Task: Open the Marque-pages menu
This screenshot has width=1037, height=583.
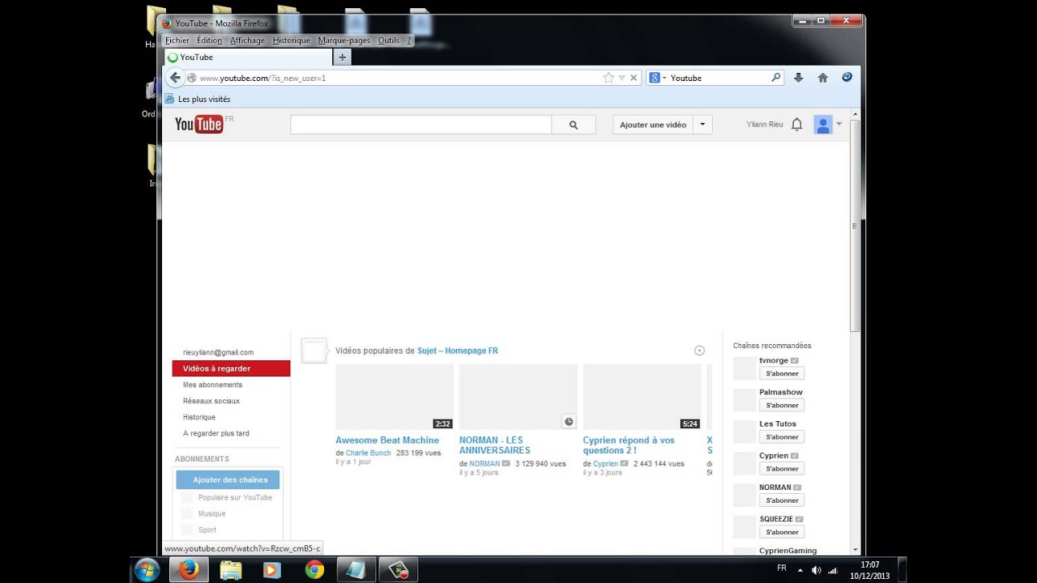Action: coord(344,40)
